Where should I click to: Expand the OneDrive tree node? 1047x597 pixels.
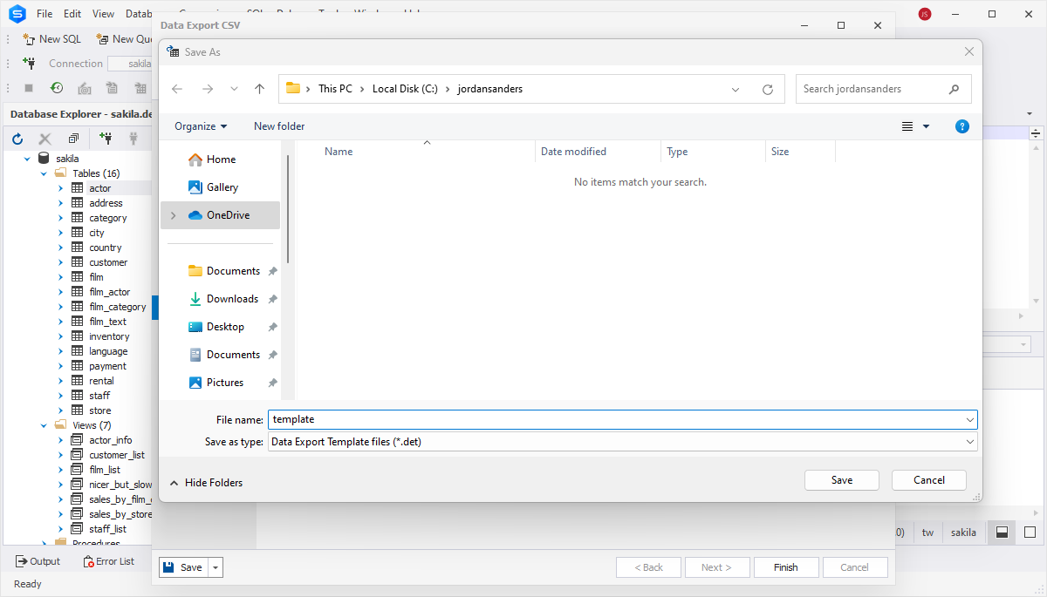[173, 215]
